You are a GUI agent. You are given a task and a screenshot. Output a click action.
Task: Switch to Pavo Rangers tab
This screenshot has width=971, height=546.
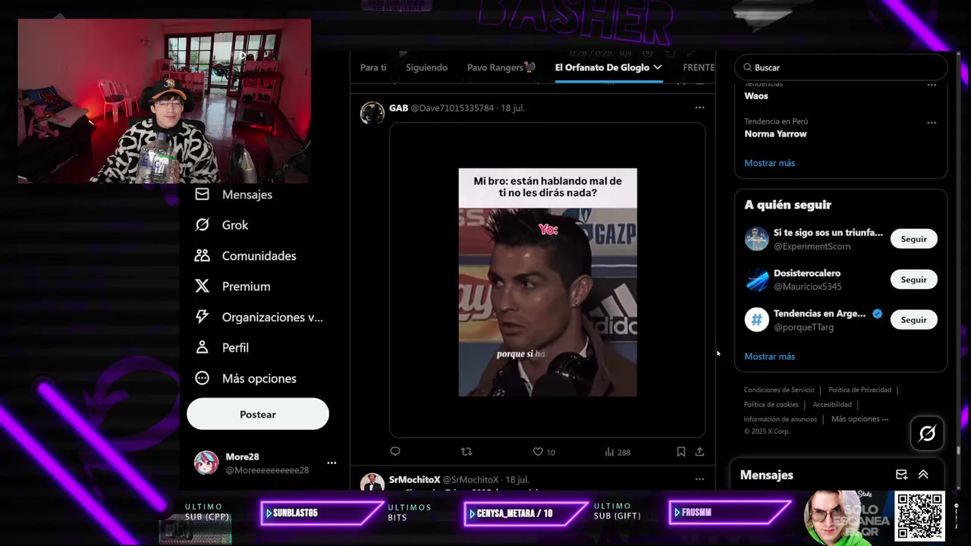coord(501,67)
